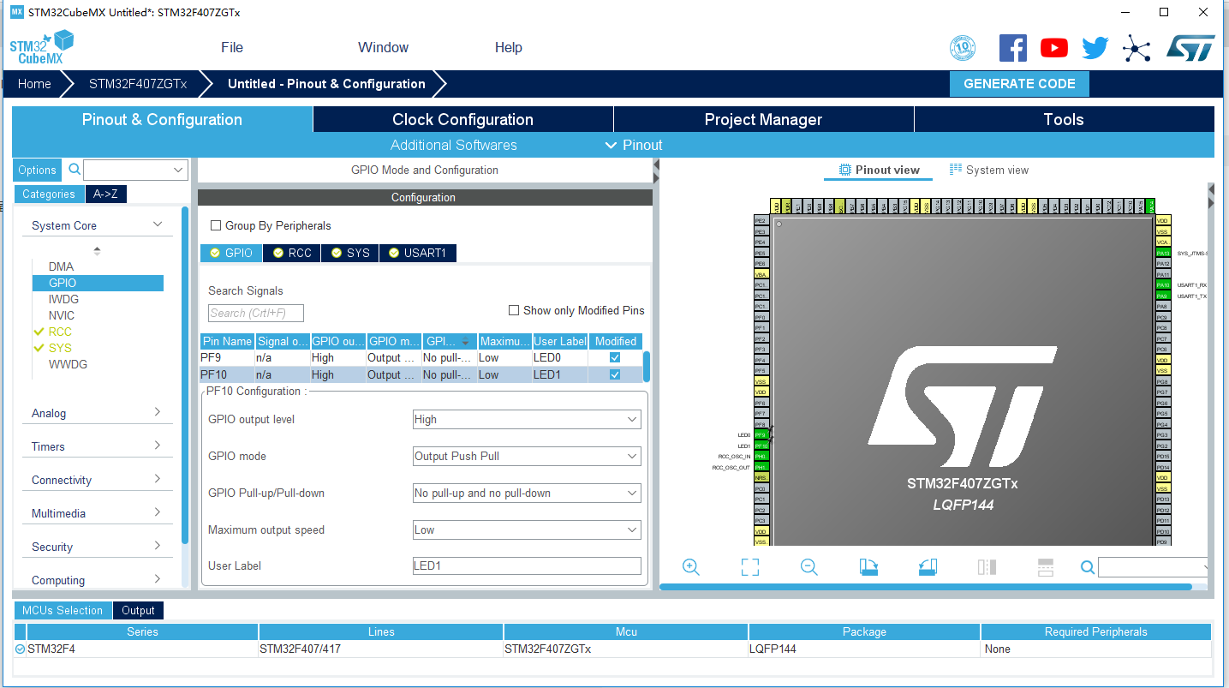Open the YouTube icon link
The image size is (1229, 688).
pos(1054,48)
